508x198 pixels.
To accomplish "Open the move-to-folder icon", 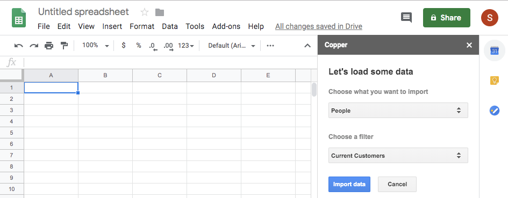I will coord(160,13).
